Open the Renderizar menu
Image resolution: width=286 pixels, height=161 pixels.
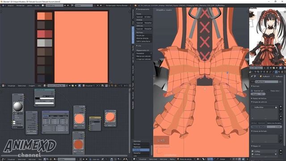21,5
